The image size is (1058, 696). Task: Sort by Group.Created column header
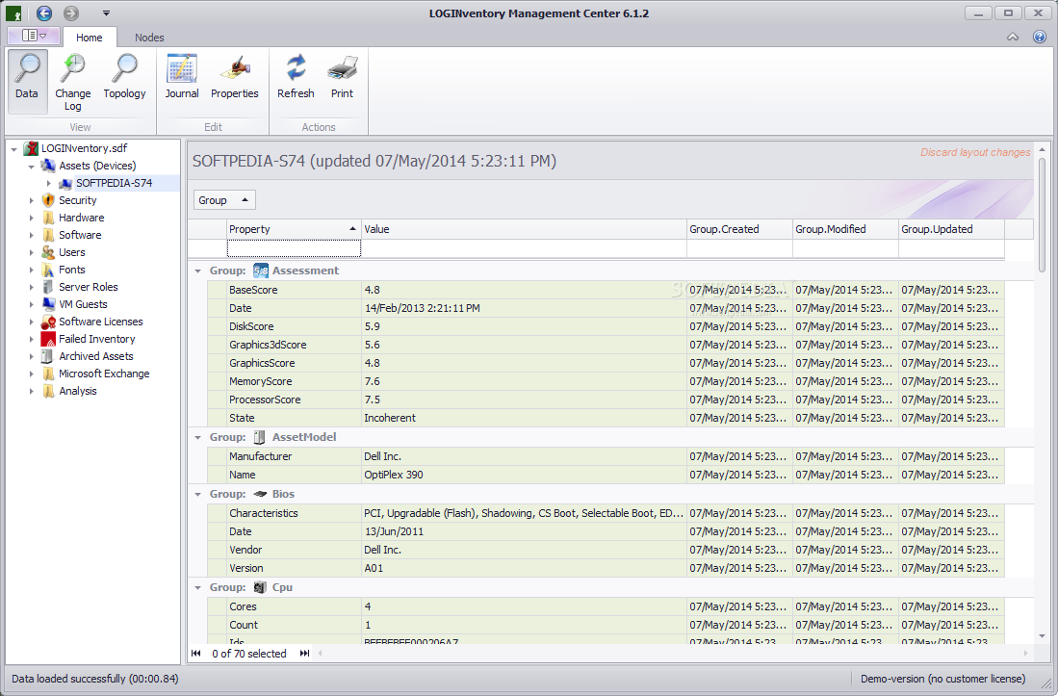(x=739, y=229)
